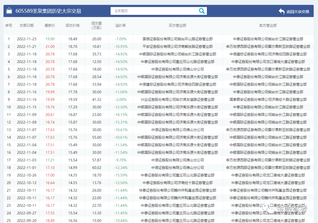Click deal price 17.29
Image resolution: width=318 pixels, height=223 pixels.
pyautogui.click(x=73, y=107)
